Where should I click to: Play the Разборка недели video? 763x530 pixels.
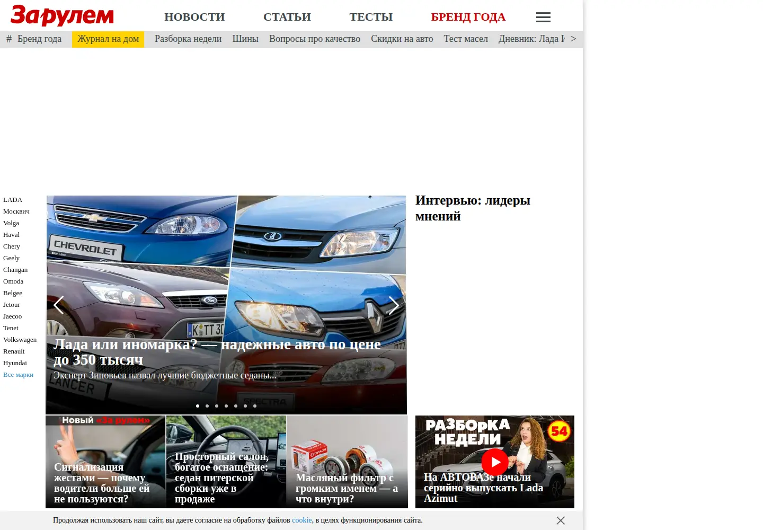[x=495, y=462]
